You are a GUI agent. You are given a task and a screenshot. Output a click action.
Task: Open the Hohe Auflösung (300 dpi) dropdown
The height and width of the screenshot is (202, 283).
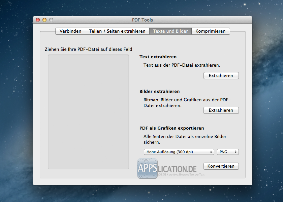pyautogui.click(x=179, y=152)
